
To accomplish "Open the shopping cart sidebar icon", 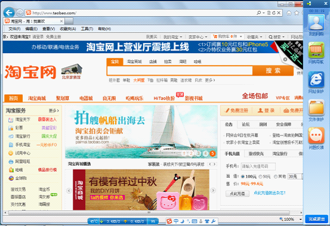I will coord(316,50).
